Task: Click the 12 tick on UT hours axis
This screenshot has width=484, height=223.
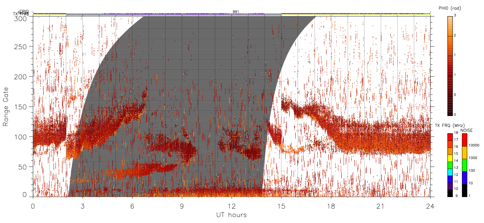Action: point(231,206)
